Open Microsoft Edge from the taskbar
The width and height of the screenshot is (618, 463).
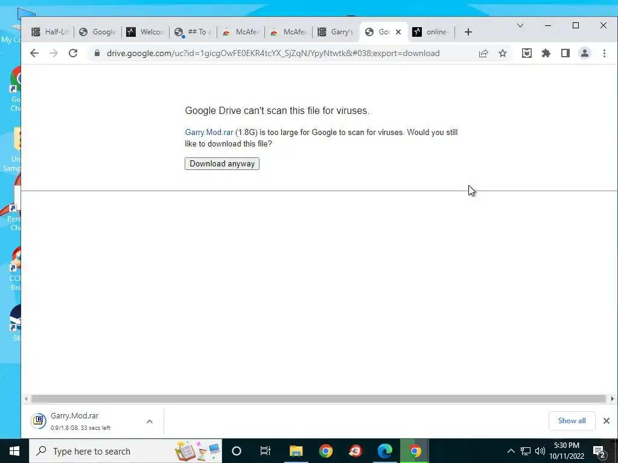384,451
